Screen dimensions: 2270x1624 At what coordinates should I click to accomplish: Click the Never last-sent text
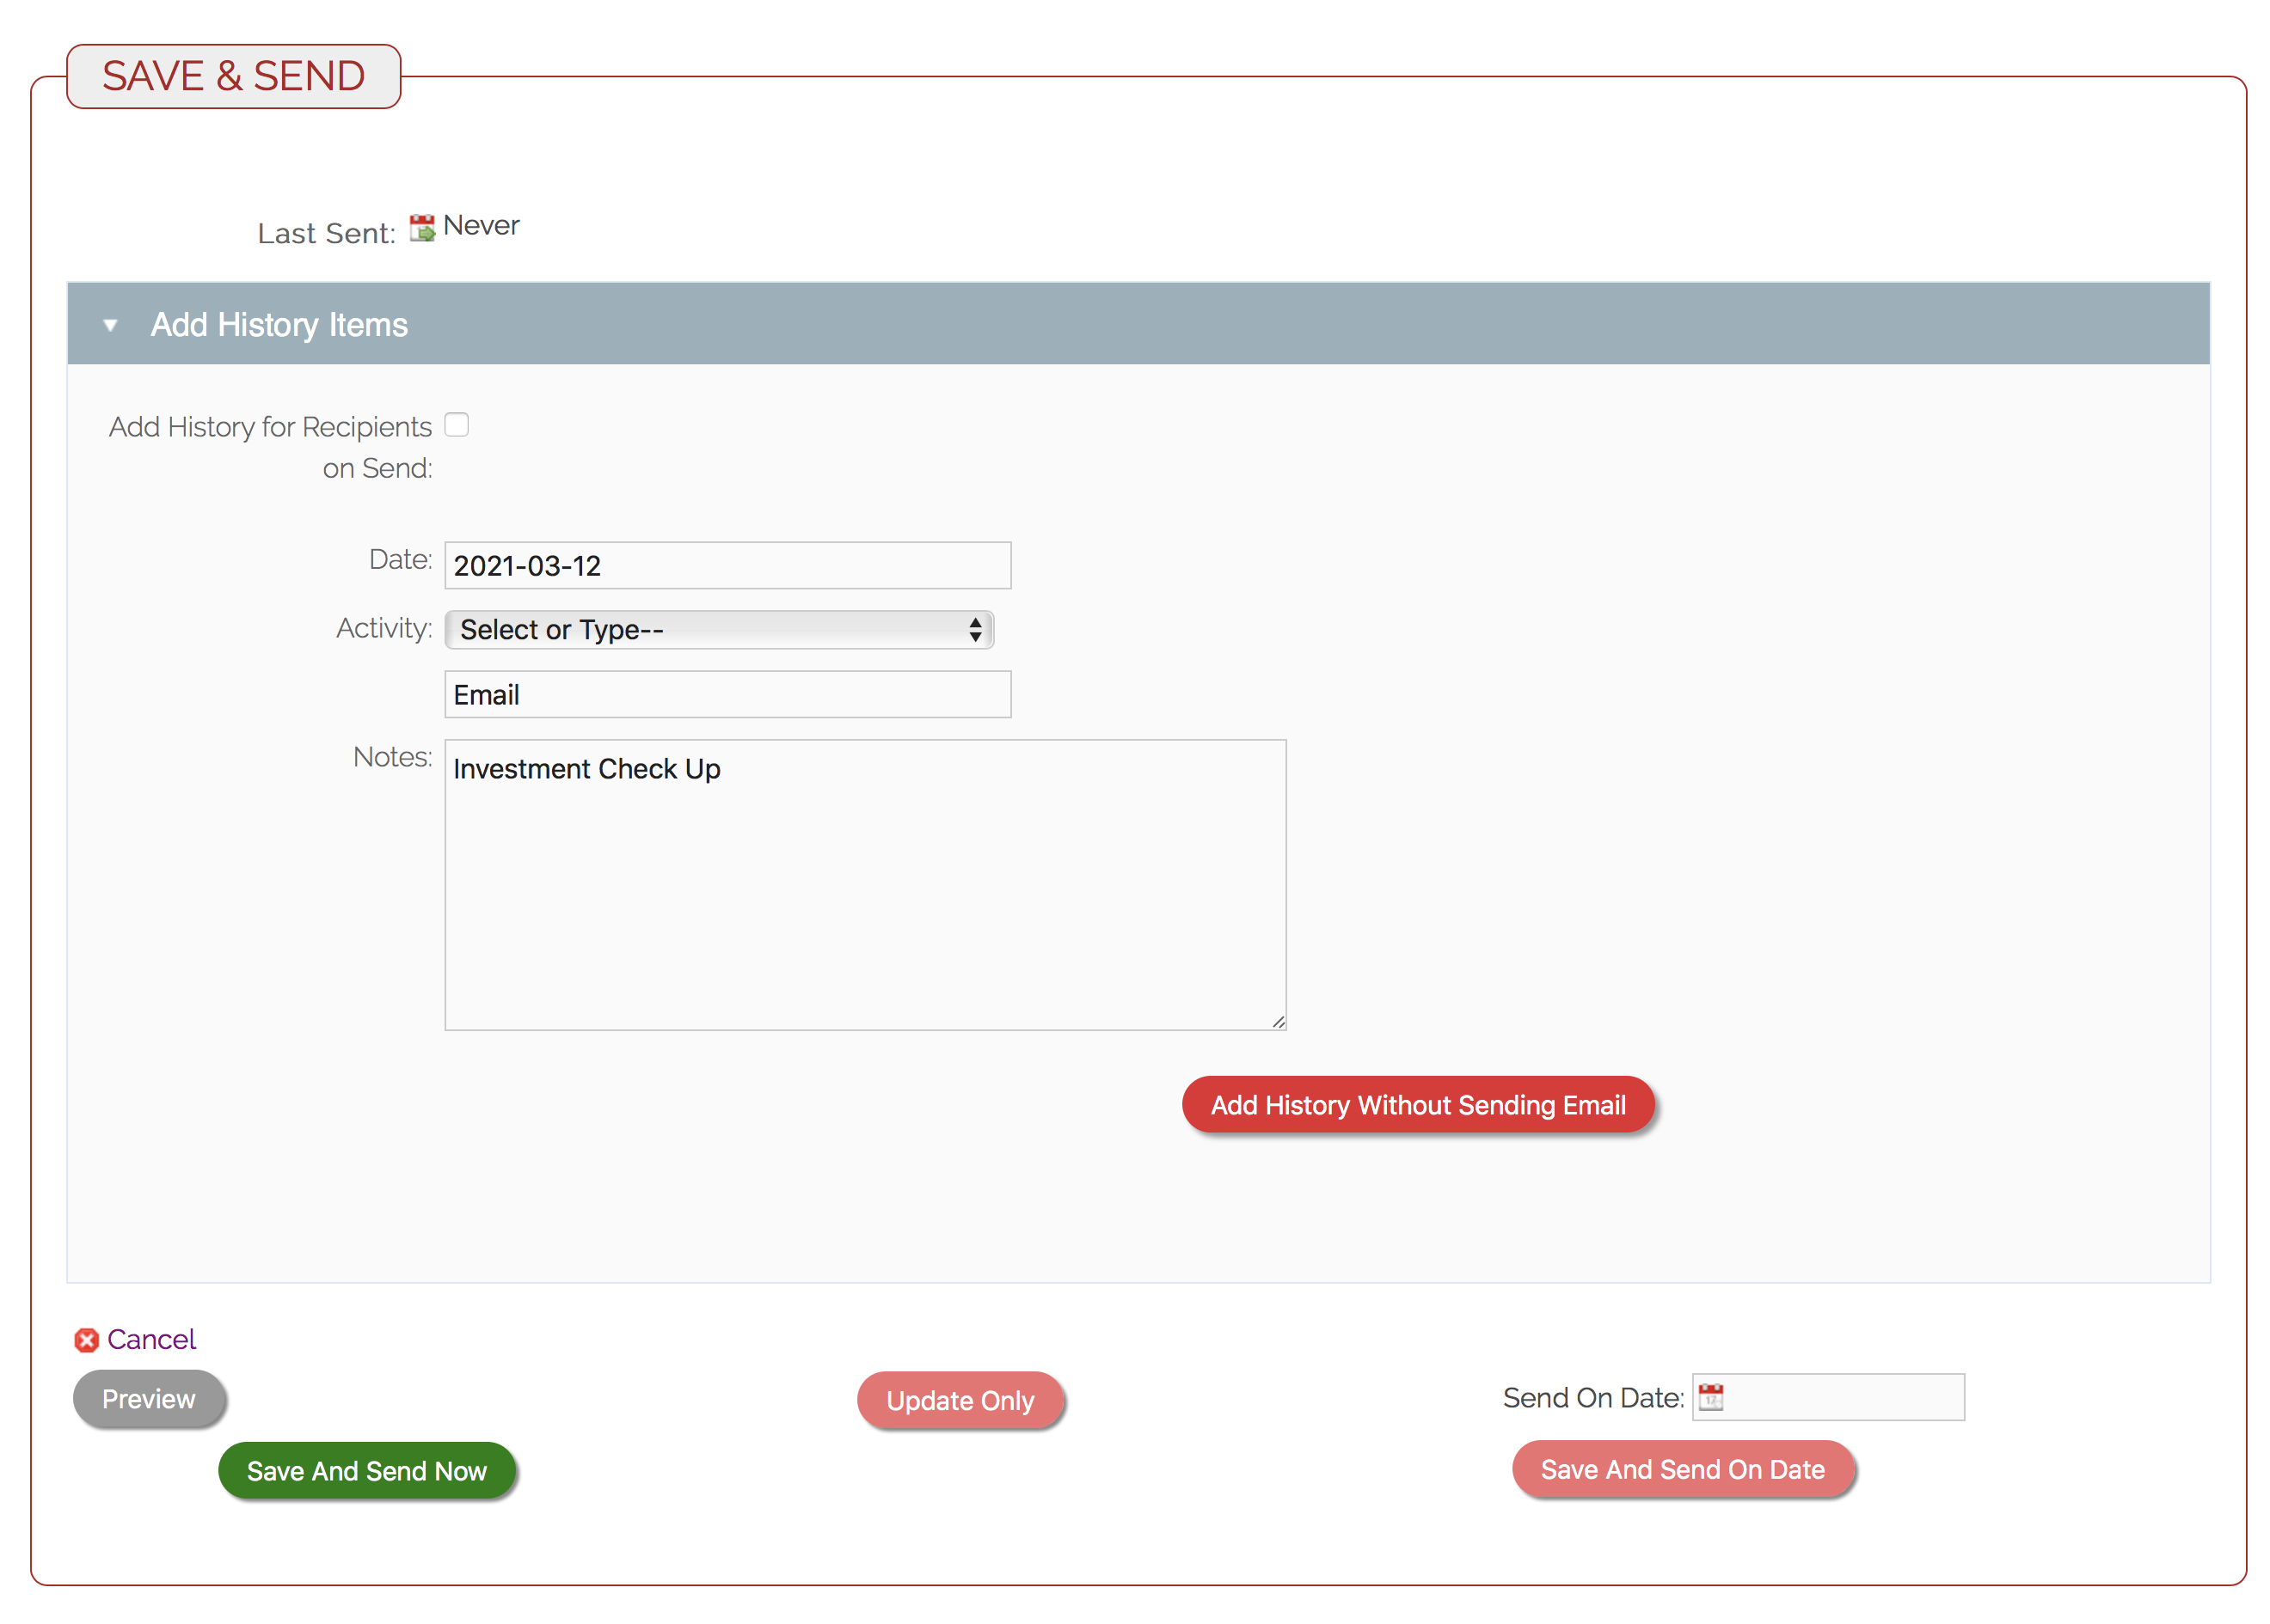(482, 226)
